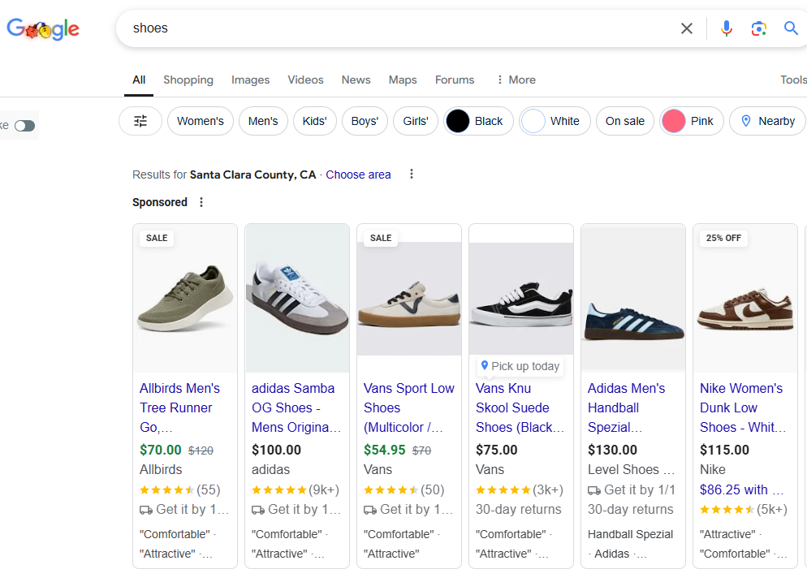
Task: Click the 25% OFF badge on Nike card
Action: [x=723, y=238]
